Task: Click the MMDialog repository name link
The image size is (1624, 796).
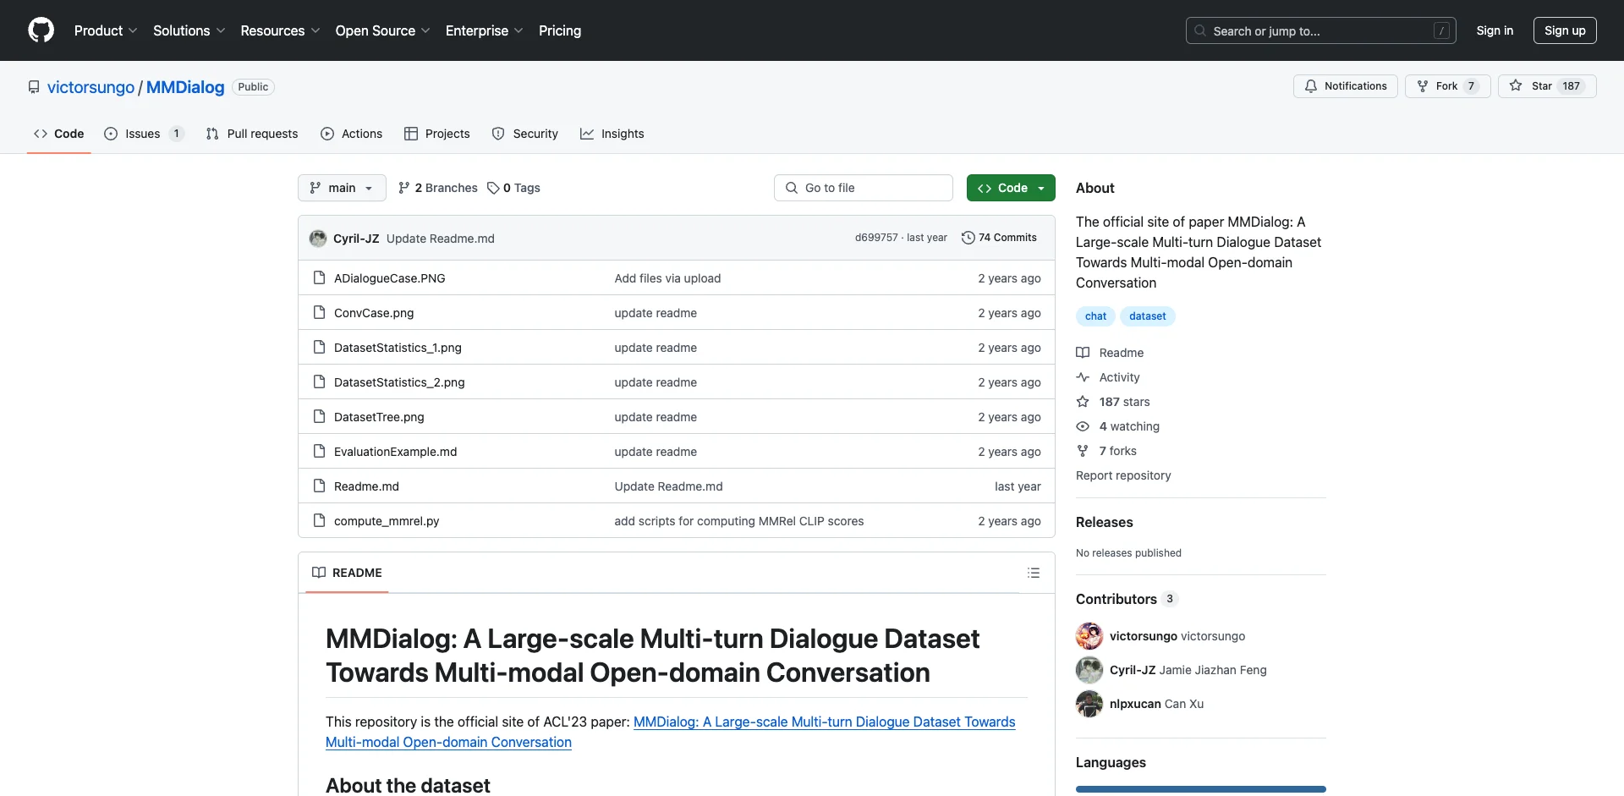Action: point(185,87)
